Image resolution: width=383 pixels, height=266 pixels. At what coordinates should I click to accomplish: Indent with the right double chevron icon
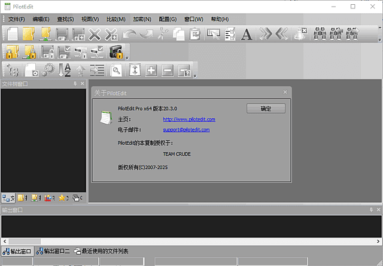(266, 33)
